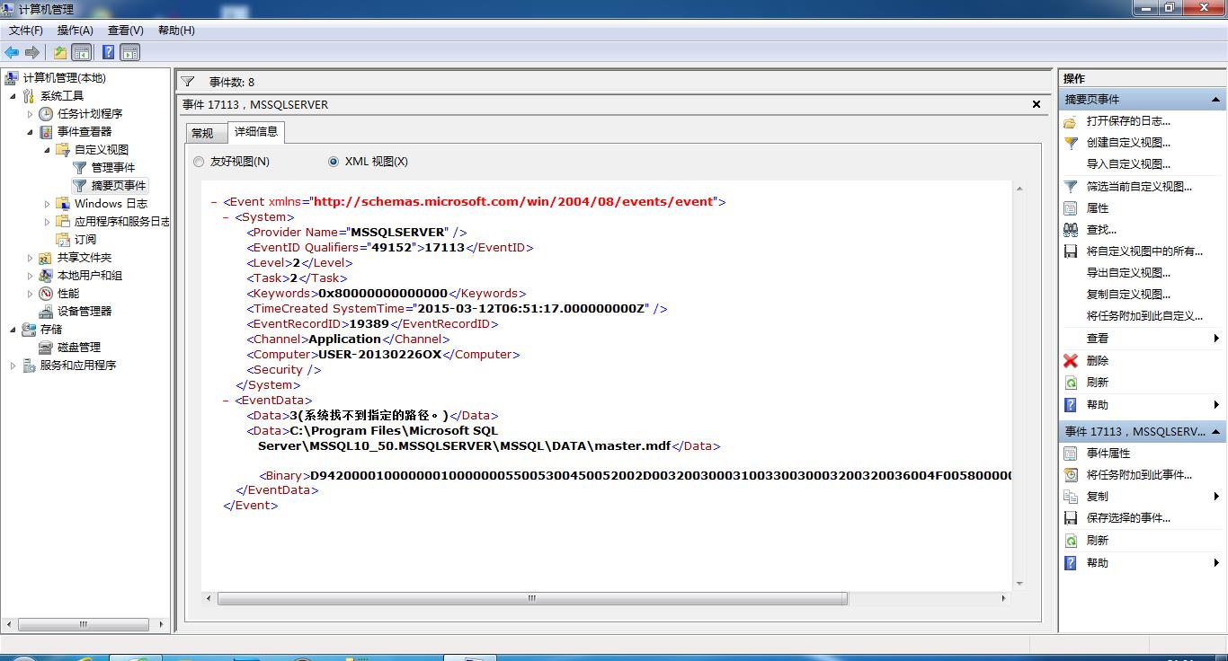This screenshot has height=661, width=1228.
Task: Expand the 共享文件夹 tree node
Action: [31, 258]
